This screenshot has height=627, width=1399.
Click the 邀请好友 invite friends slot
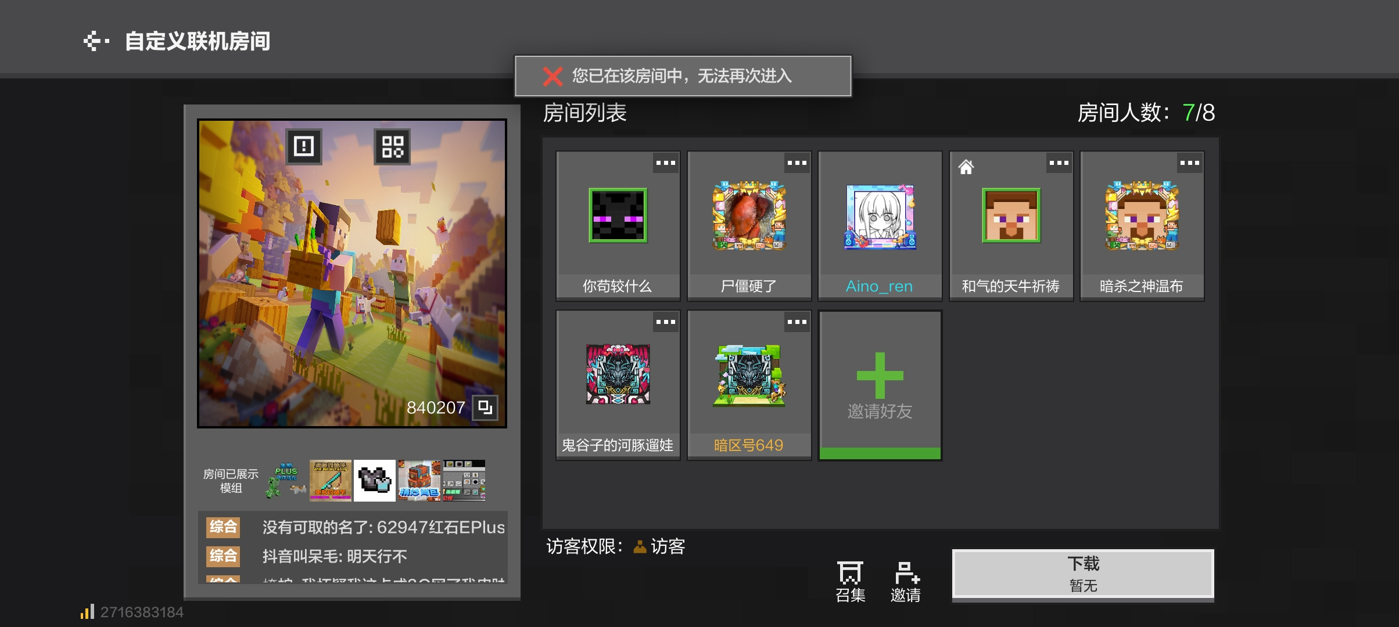tap(880, 385)
